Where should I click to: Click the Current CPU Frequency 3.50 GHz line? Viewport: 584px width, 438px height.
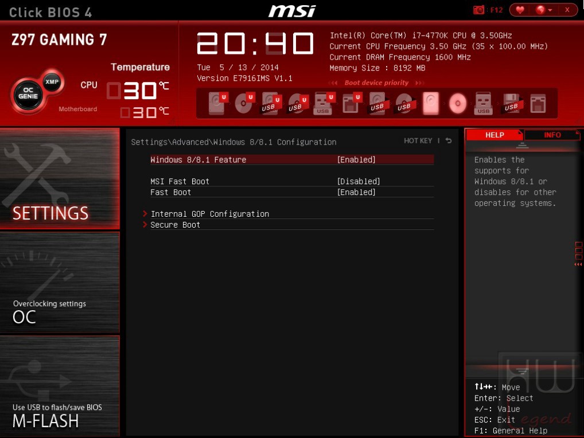[438, 46]
